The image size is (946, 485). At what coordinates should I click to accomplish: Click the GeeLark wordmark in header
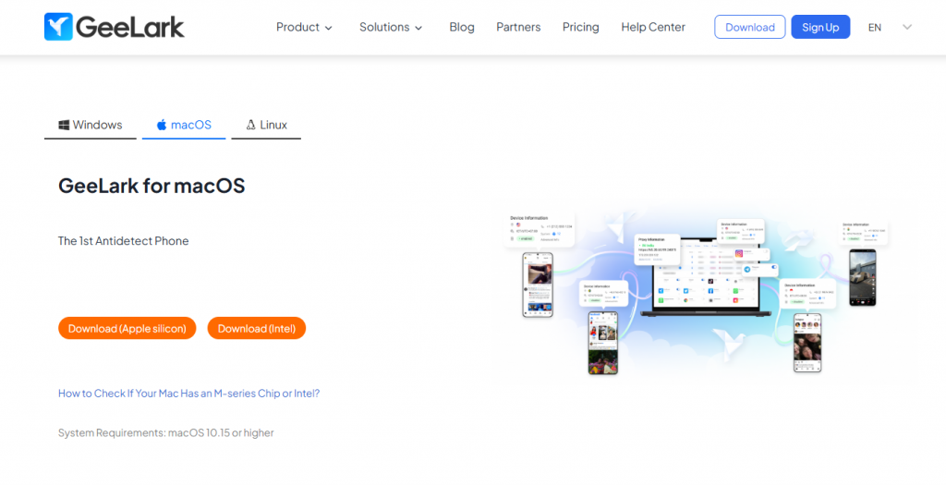point(130,27)
